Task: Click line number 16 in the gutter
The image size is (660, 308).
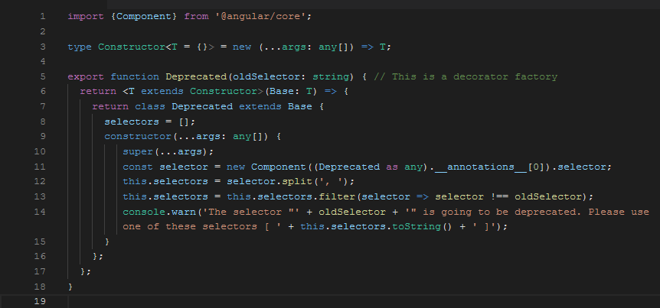Action: point(40,256)
